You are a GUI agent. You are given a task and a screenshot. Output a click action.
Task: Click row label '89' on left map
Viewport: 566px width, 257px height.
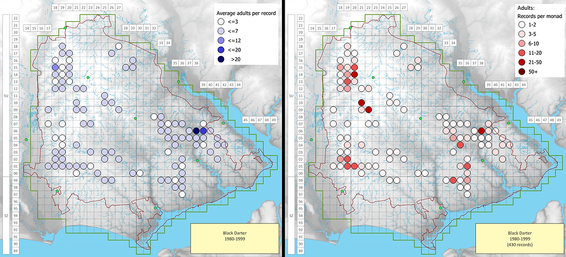(x=16, y=251)
